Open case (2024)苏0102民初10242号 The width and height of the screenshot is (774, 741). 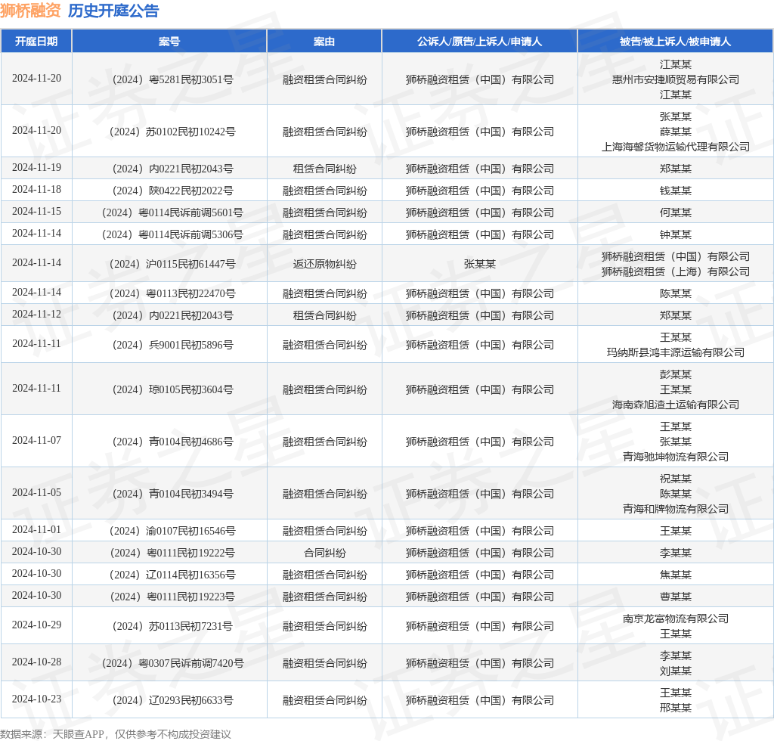click(169, 132)
